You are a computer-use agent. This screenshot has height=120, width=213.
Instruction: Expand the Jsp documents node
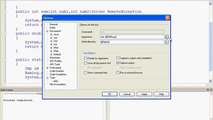pos(51,38)
